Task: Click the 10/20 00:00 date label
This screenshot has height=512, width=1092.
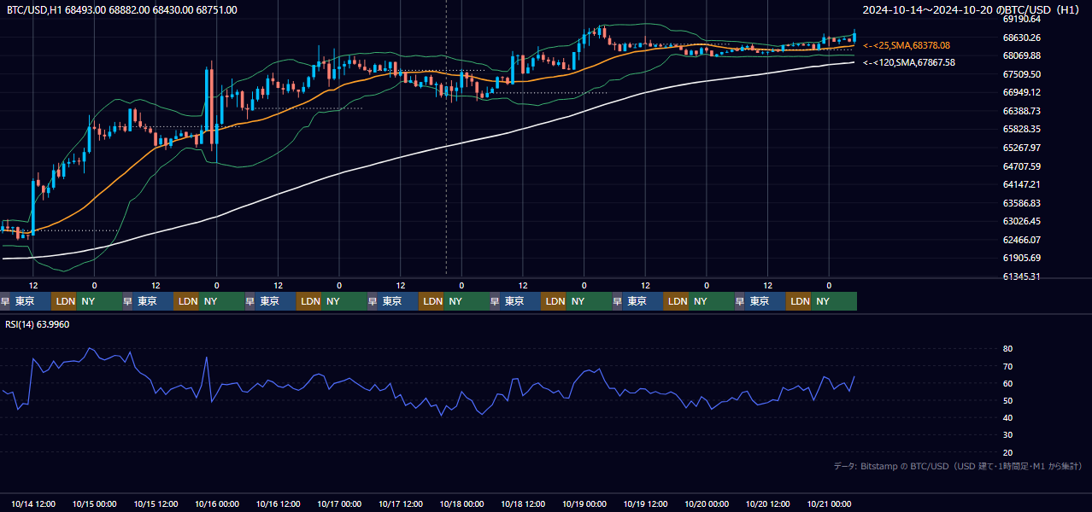Action: pos(706,504)
